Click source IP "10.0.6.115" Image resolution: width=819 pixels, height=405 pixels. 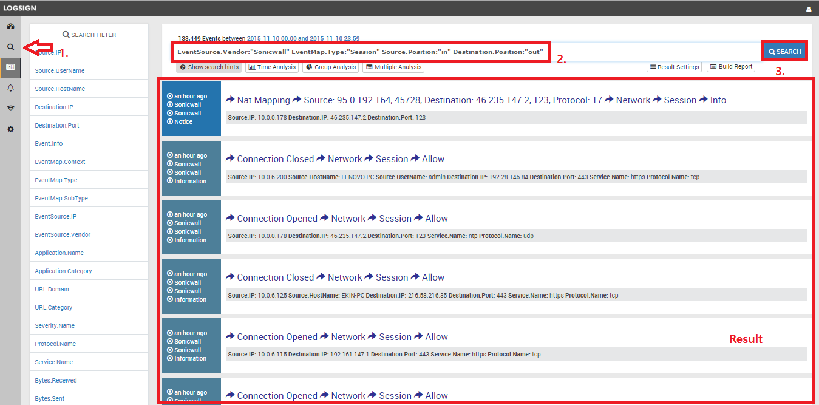pyautogui.click(x=271, y=354)
